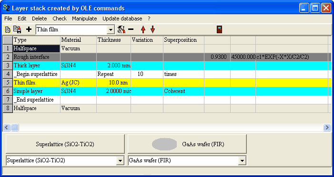
Task: Open the File menu
Action: click(x=8, y=19)
